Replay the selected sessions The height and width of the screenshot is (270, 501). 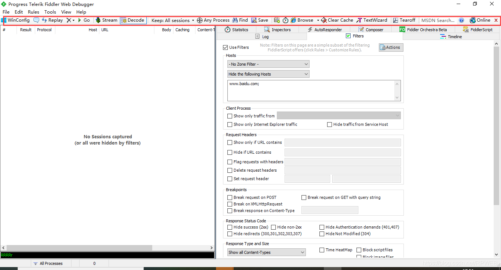[x=52, y=20]
